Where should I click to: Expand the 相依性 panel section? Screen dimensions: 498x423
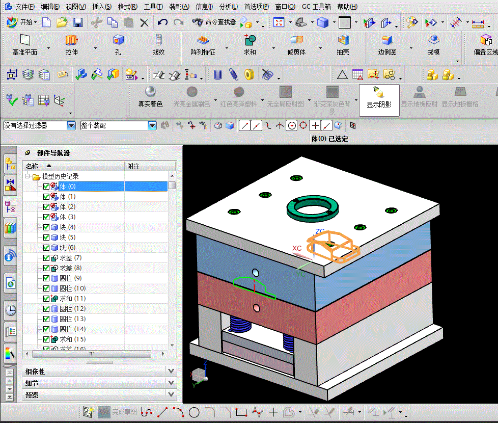[x=171, y=372]
